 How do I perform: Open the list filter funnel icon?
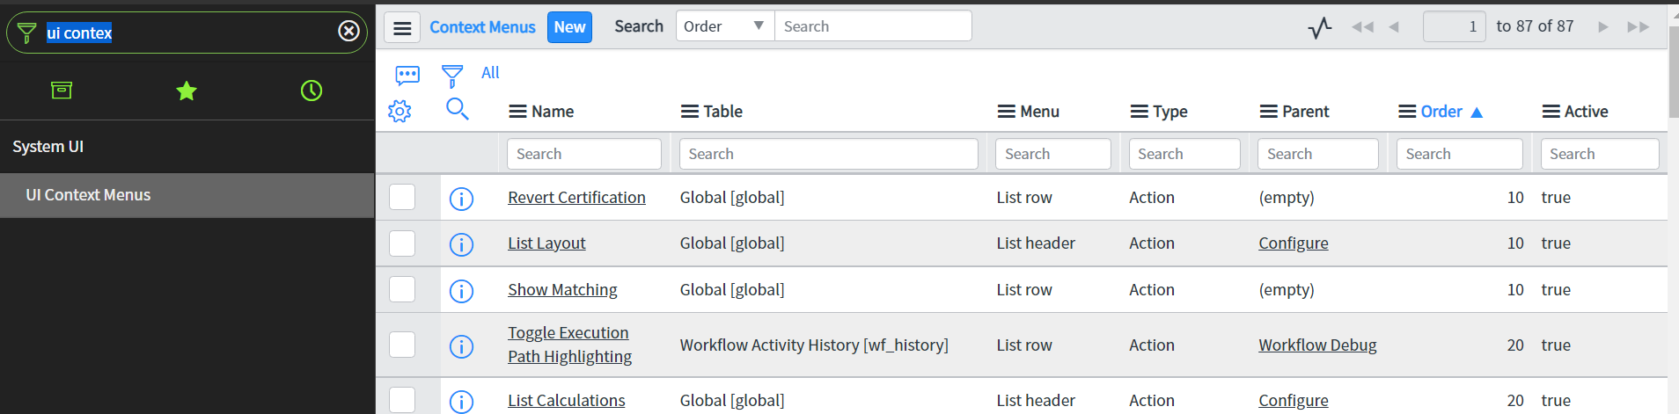click(x=452, y=76)
